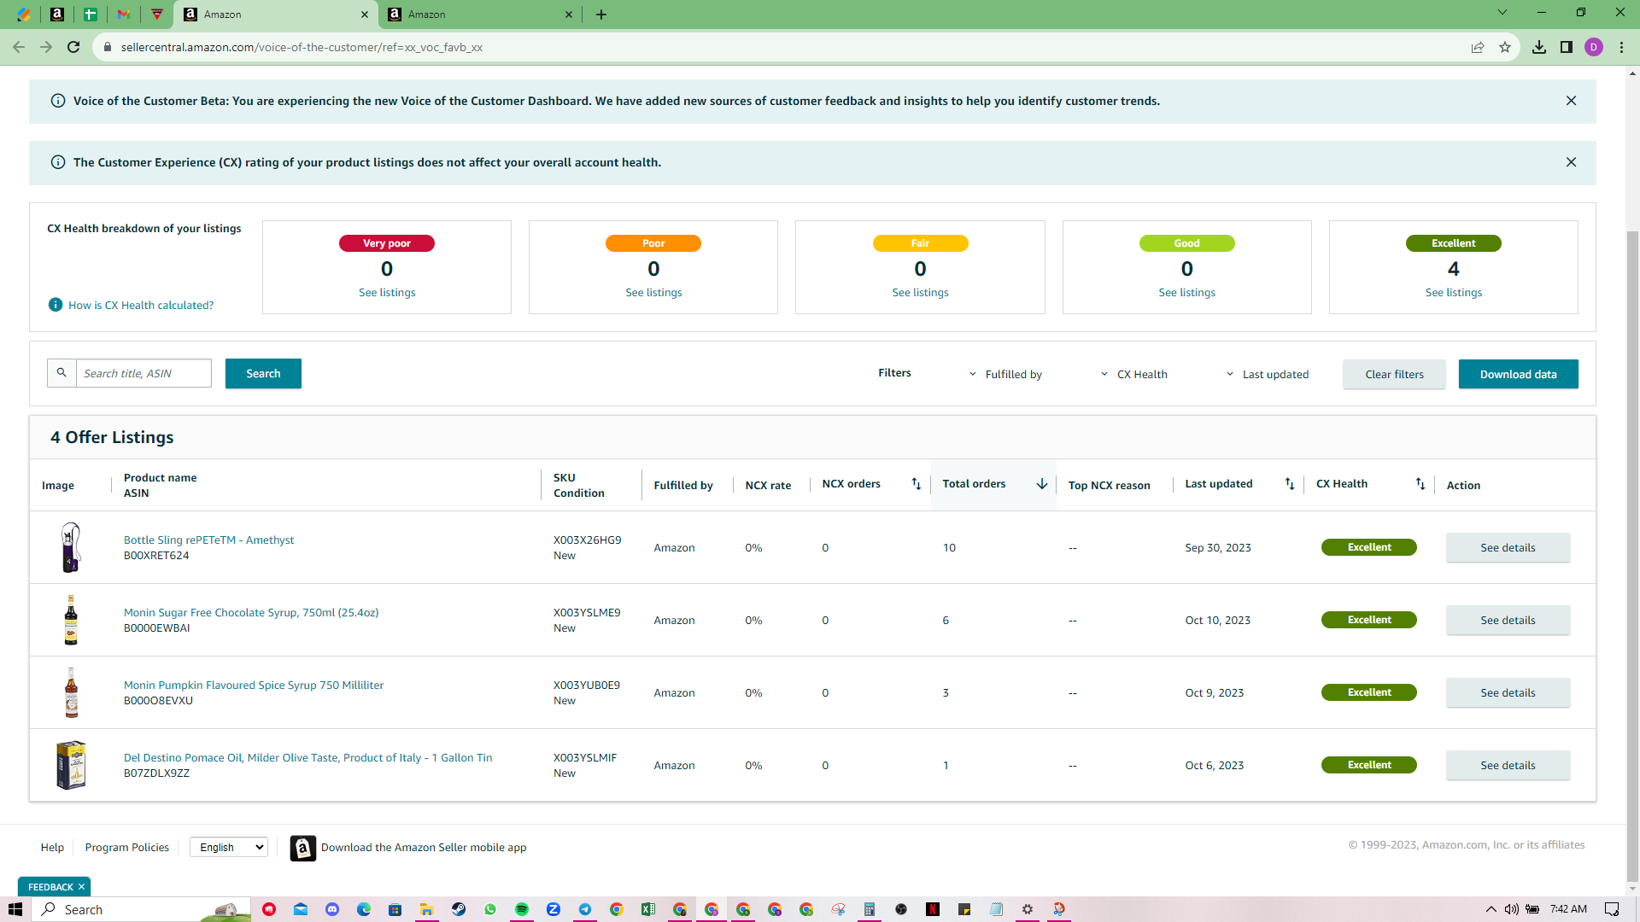The width and height of the screenshot is (1640, 922).
Task: Switch to the Gmail pinned tab
Action: pyautogui.click(x=124, y=15)
